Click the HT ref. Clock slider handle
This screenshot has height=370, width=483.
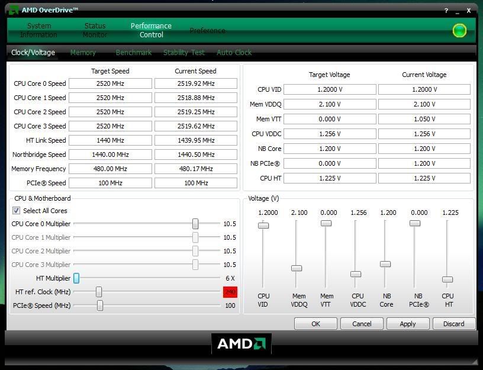[x=99, y=292]
